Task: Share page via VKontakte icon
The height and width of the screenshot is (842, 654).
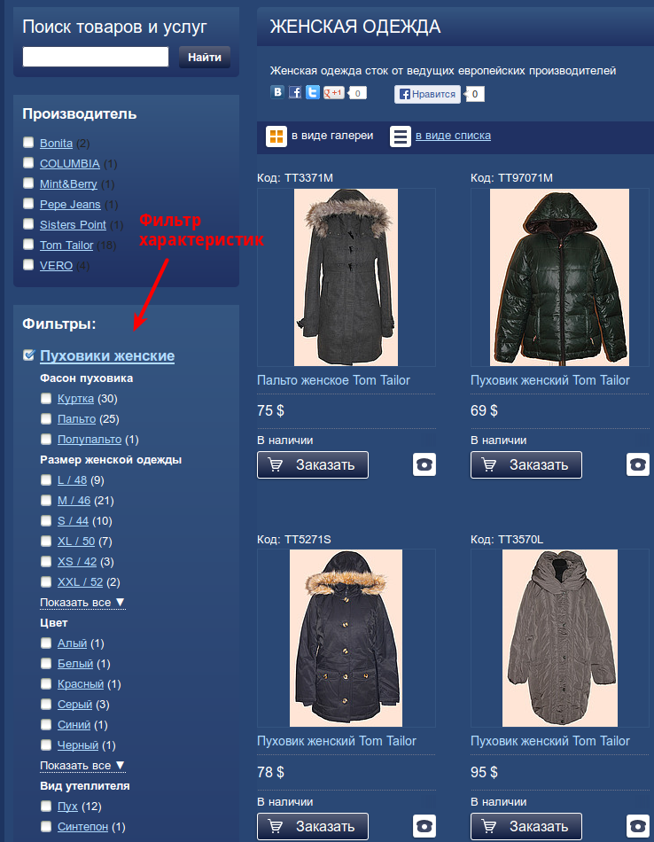Action: [x=277, y=92]
